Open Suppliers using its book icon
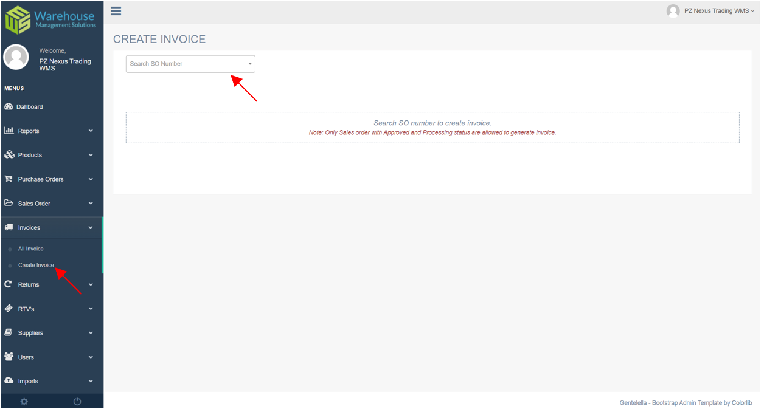 coord(9,332)
